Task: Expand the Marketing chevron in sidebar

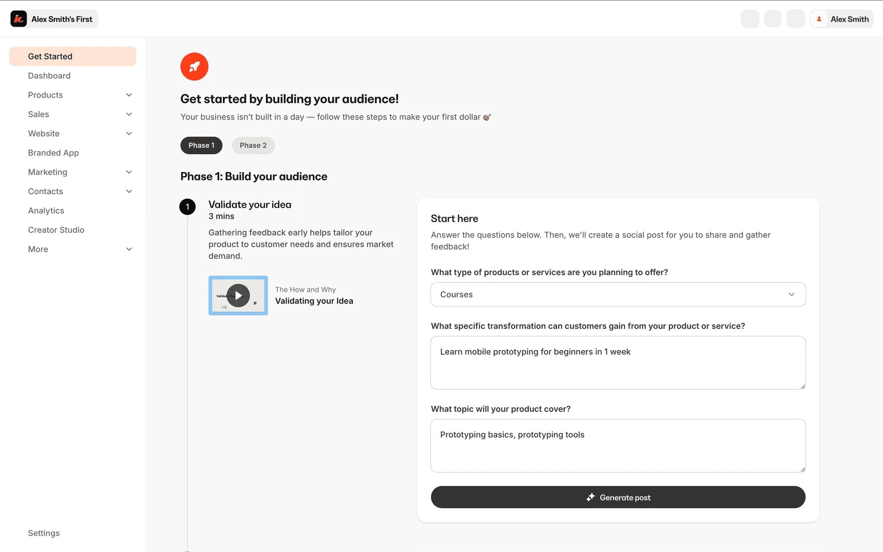Action: click(x=129, y=172)
